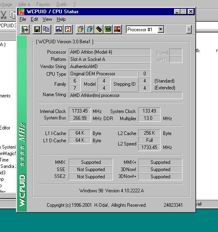Click the SSE2 'Not Supported' field
The height and width of the screenshot is (232, 218).
(x=91, y=177)
